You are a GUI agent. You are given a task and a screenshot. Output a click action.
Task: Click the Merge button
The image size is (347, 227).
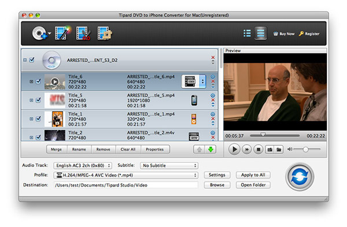57,149
